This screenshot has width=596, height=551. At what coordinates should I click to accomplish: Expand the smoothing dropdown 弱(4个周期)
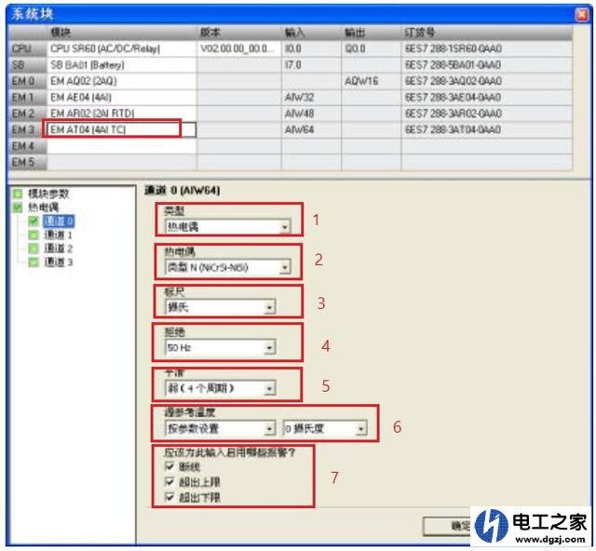pos(269,388)
